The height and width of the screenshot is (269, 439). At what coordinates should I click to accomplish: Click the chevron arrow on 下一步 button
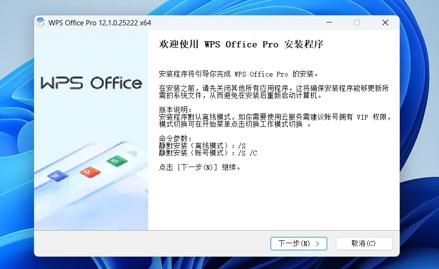click(x=317, y=244)
